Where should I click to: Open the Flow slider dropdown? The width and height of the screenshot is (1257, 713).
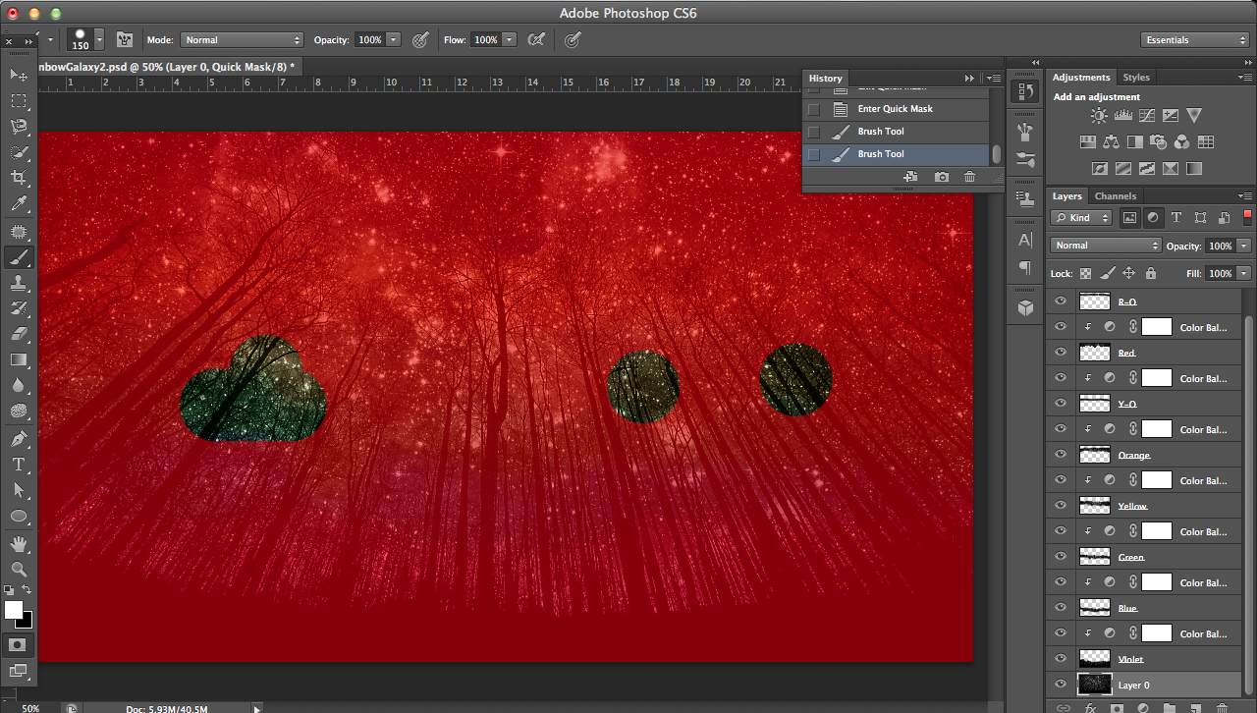pos(510,40)
